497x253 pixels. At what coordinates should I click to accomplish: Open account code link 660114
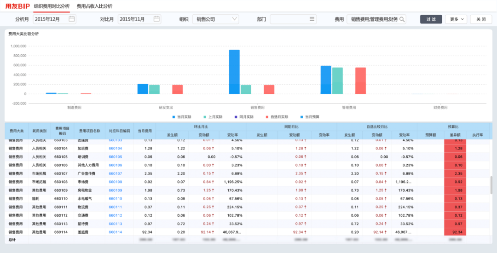pyautogui.click(x=116, y=232)
